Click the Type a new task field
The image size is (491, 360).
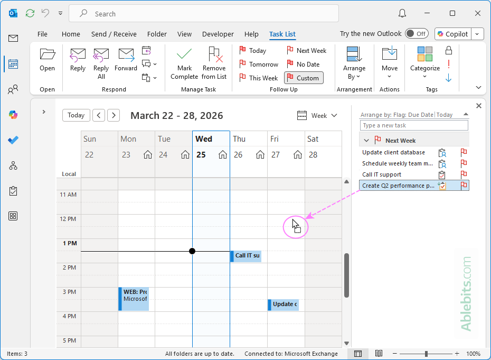point(414,125)
